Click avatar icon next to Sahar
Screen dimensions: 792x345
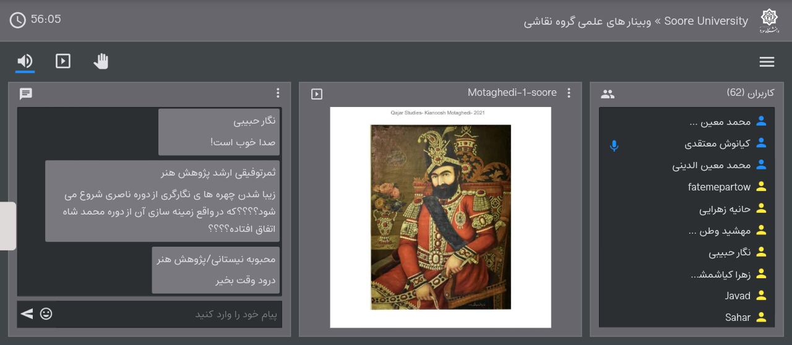click(761, 317)
